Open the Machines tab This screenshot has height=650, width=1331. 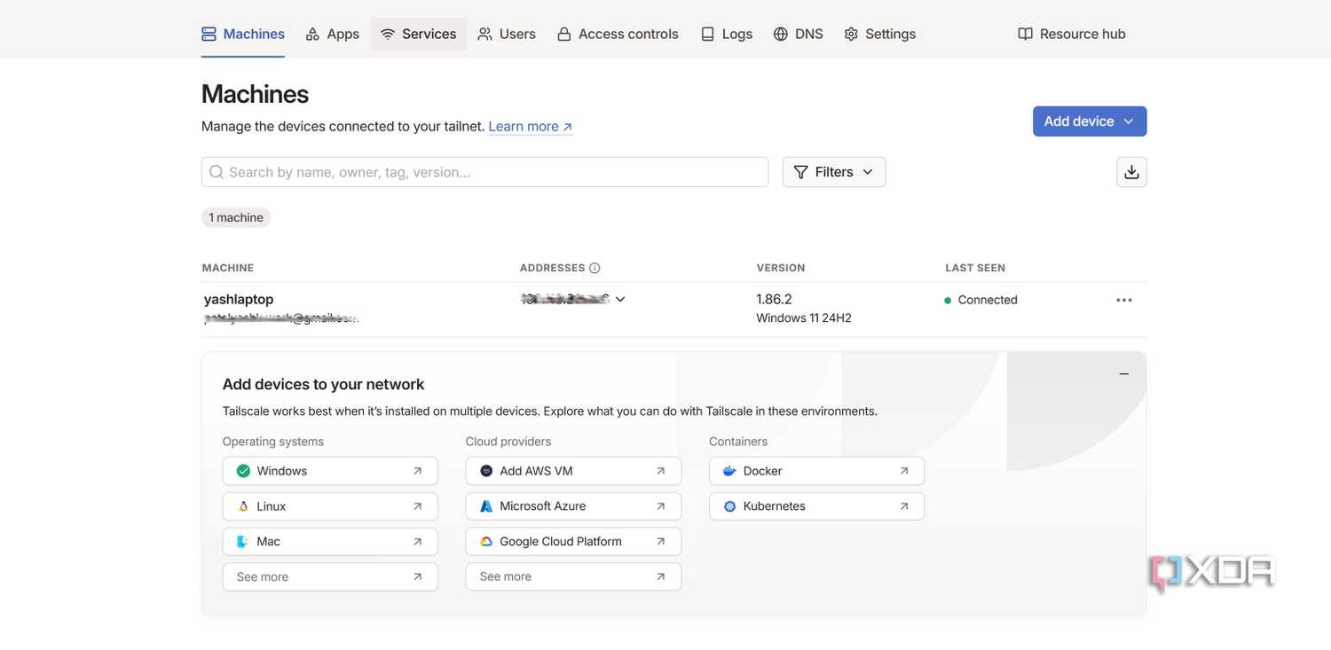[x=243, y=34]
